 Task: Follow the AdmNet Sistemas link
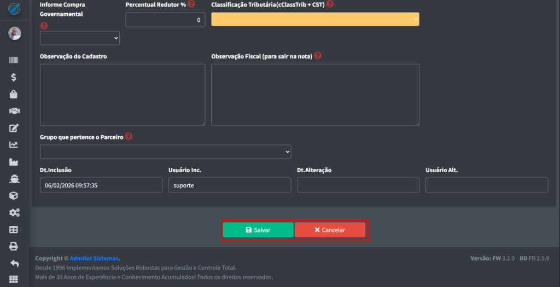tap(94, 258)
